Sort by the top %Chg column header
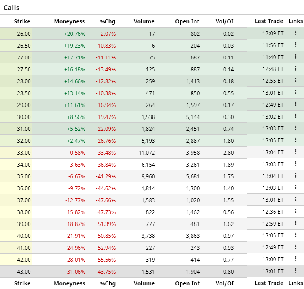 [107, 21]
